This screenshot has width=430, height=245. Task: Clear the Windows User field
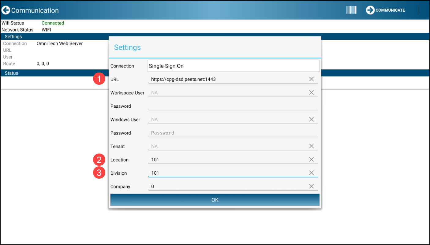click(311, 119)
